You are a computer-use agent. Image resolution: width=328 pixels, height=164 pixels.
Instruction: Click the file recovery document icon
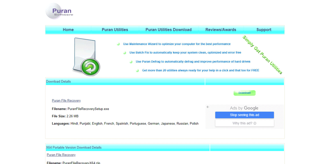[87, 57]
